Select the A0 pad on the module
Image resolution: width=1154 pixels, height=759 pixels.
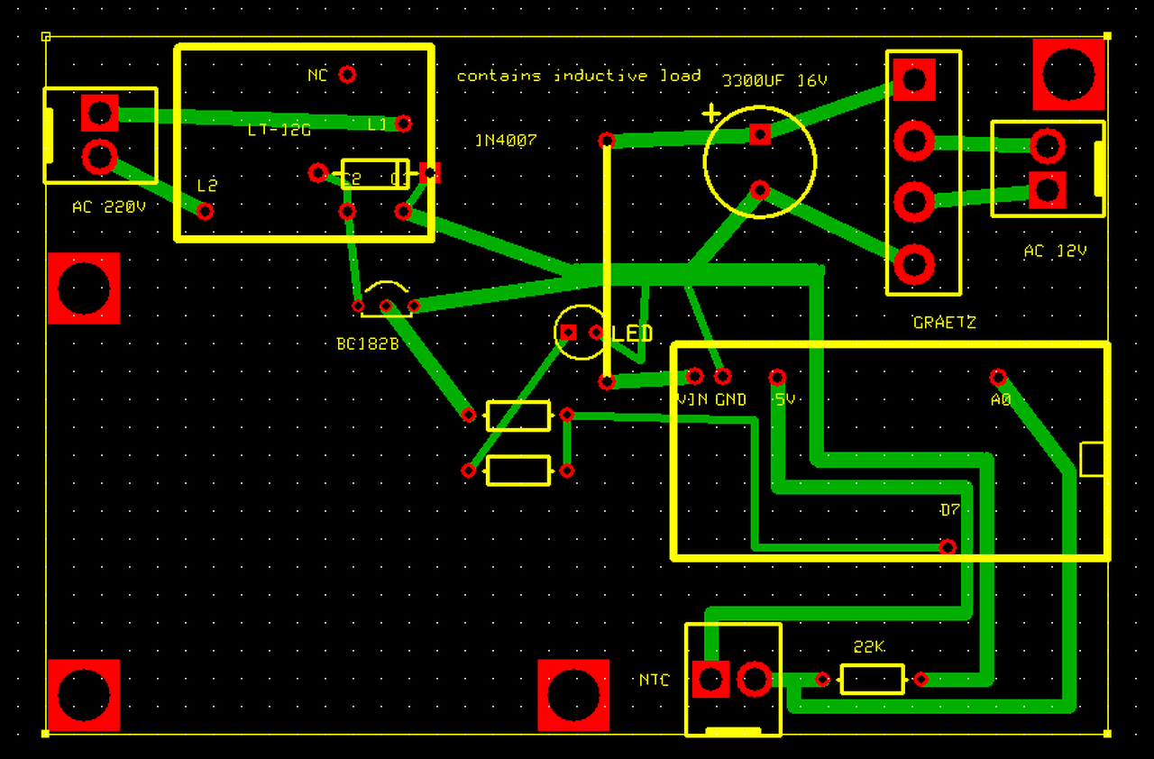[998, 377]
